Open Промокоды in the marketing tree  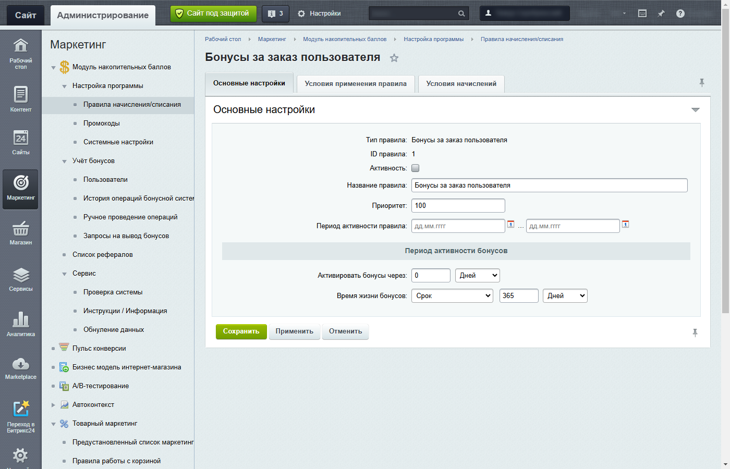pyautogui.click(x=102, y=124)
